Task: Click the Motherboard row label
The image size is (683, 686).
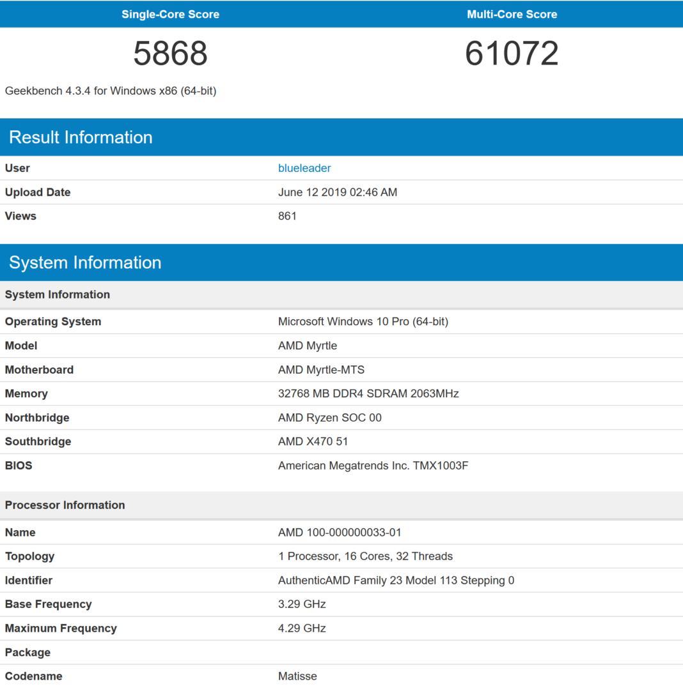Action: point(39,370)
